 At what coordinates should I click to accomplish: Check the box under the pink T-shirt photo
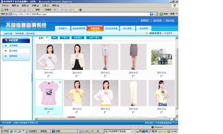point(49,112)
